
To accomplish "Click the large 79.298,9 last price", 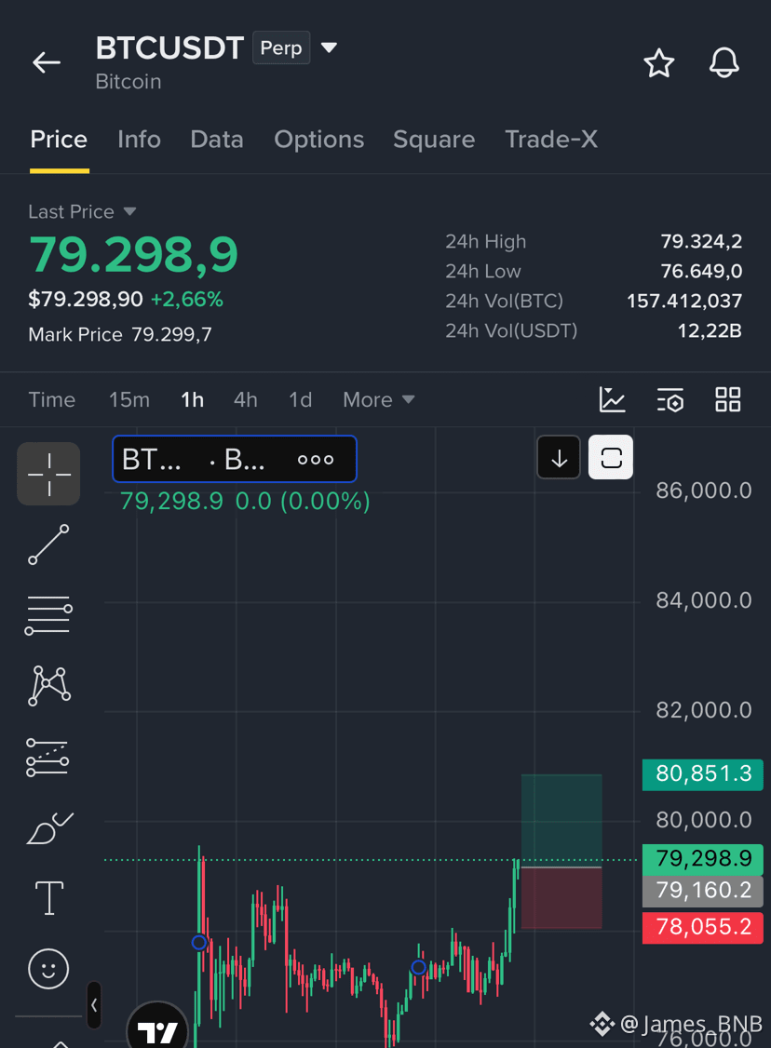I will pos(134,255).
